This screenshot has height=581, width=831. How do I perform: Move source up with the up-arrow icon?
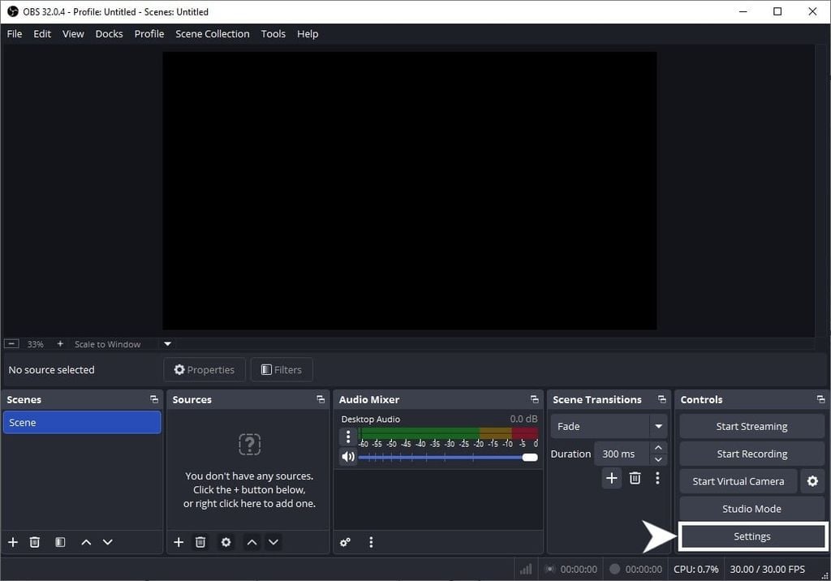(252, 542)
